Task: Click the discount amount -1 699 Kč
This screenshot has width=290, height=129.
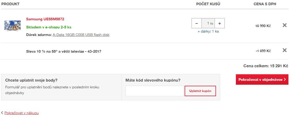Action: tap(263, 51)
